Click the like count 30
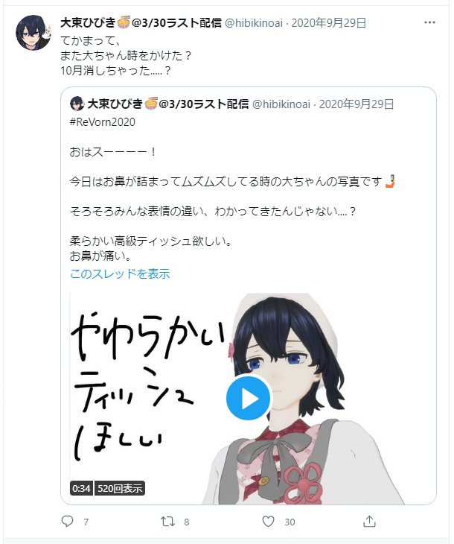The height and width of the screenshot is (544, 454). [x=290, y=522]
